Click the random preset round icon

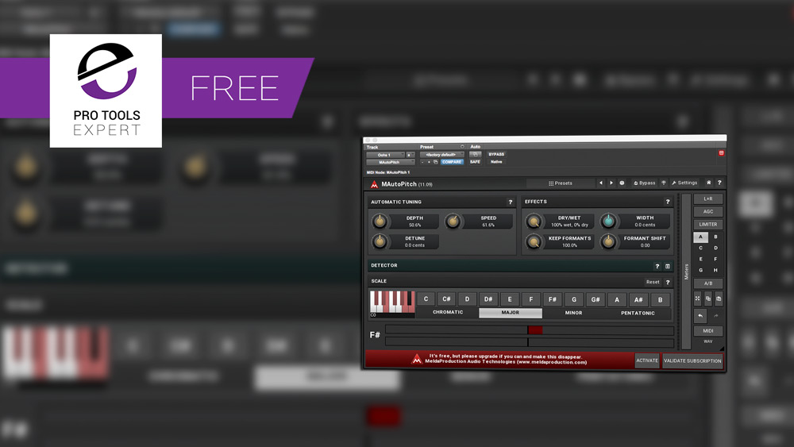(622, 183)
